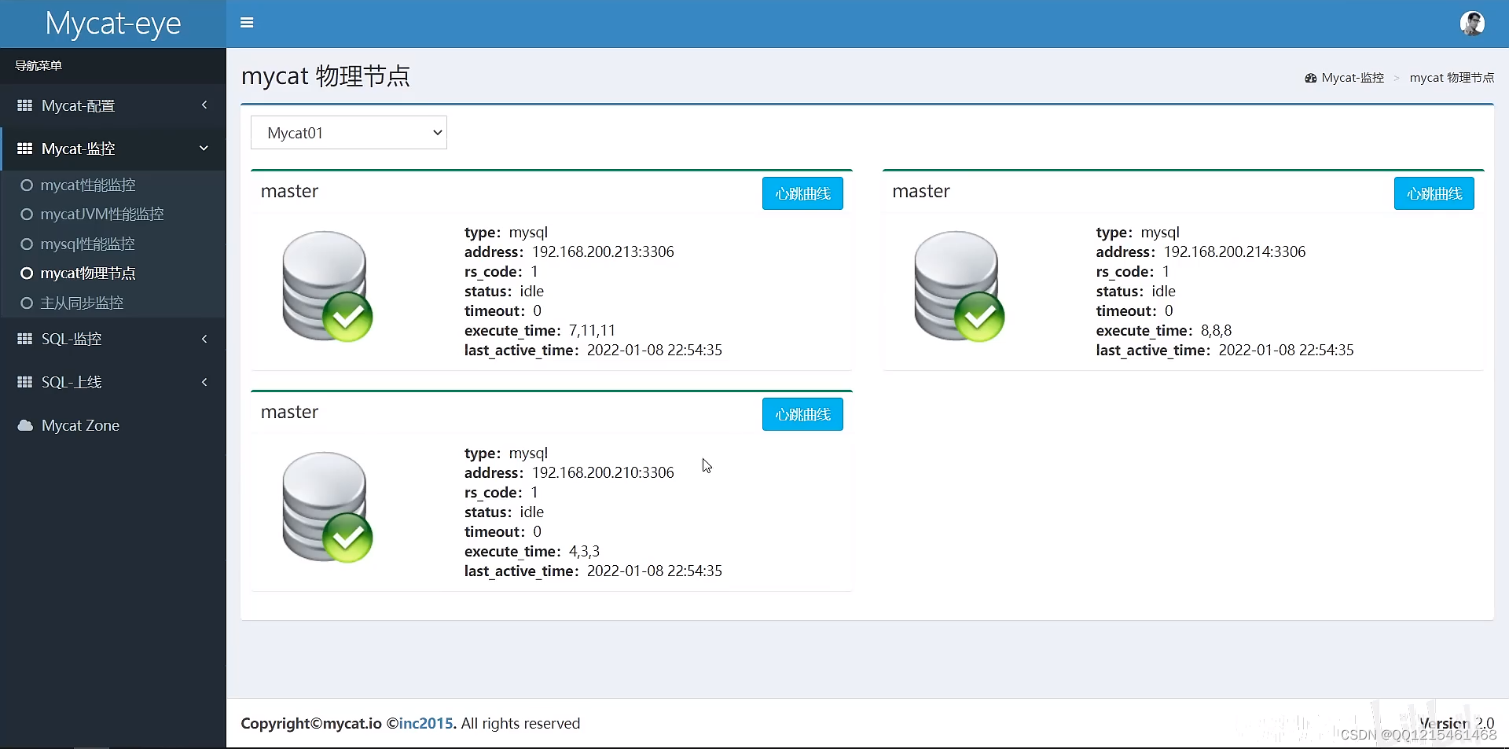Click circle icon beside mycatJVM性能监控

(x=27, y=215)
